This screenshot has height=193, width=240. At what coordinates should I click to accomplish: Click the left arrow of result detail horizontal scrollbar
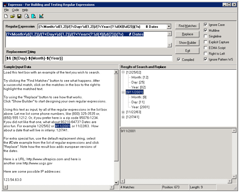coord(122,181)
